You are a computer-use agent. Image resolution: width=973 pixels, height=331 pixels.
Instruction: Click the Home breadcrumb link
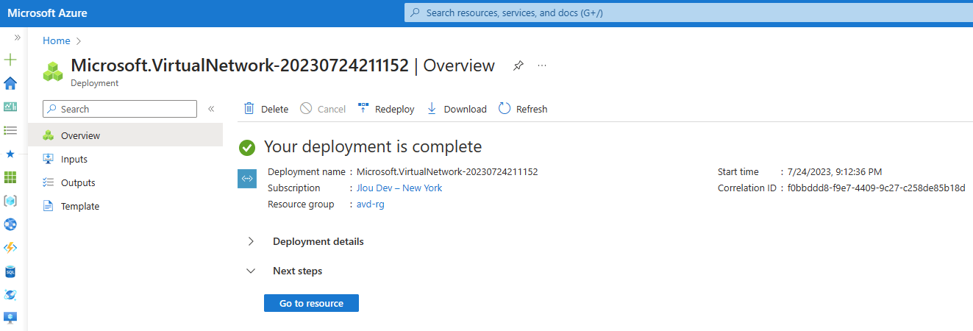click(x=57, y=40)
